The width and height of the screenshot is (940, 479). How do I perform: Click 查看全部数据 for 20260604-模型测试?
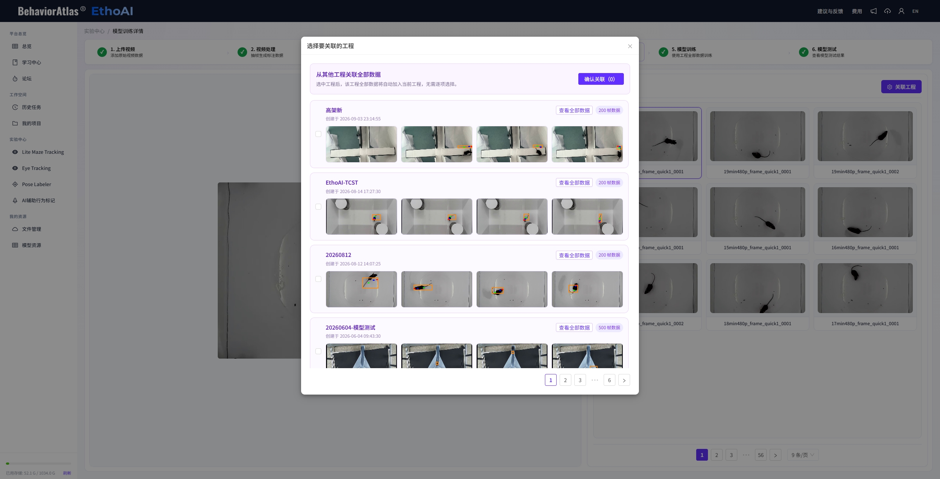click(574, 328)
